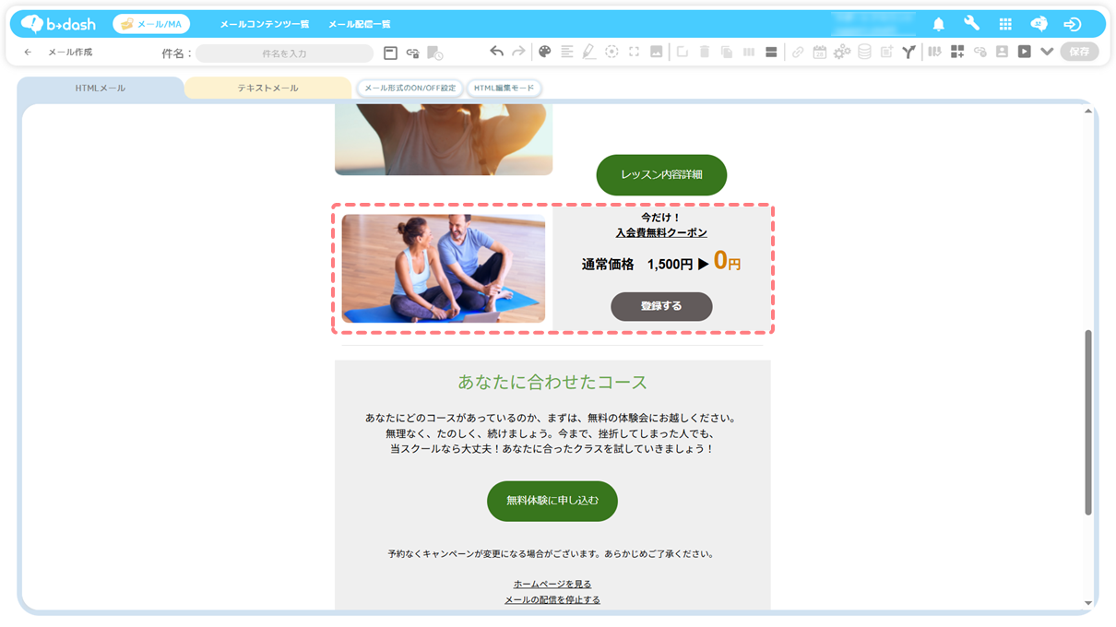Open the chat support icon
This screenshot has height=627, width=1116.
pyautogui.click(x=1039, y=24)
